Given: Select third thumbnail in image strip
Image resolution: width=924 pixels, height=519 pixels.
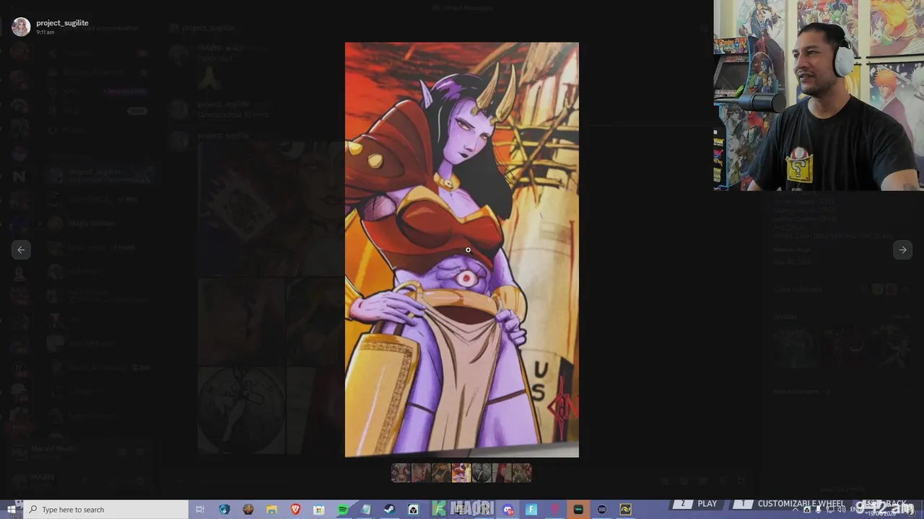Looking at the screenshot, I should point(441,473).
